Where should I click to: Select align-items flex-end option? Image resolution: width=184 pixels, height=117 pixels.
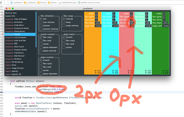click(69, 44)
